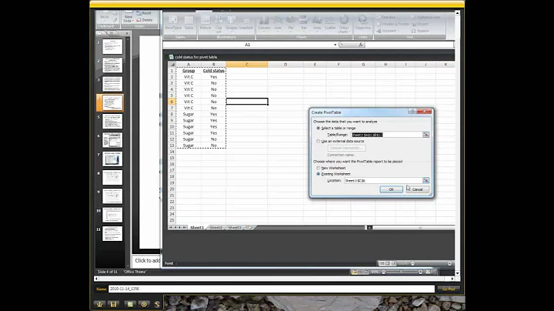
Task: Insert a Picture from the ribbon
Action: 205,23
